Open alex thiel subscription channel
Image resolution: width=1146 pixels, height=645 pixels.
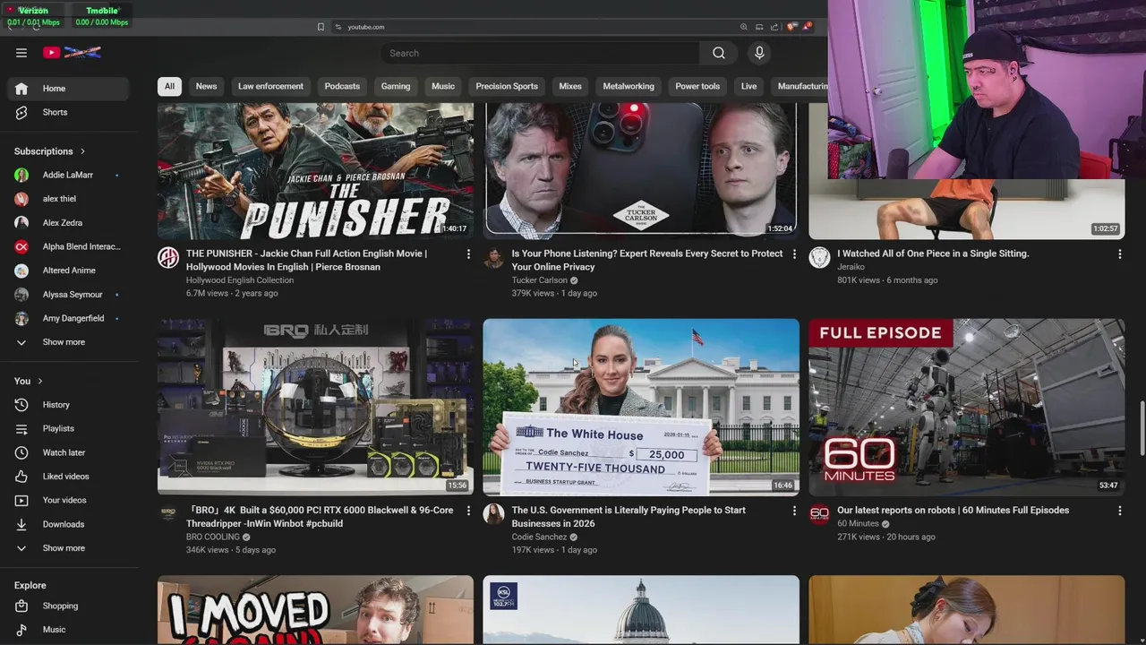point(70,199)
